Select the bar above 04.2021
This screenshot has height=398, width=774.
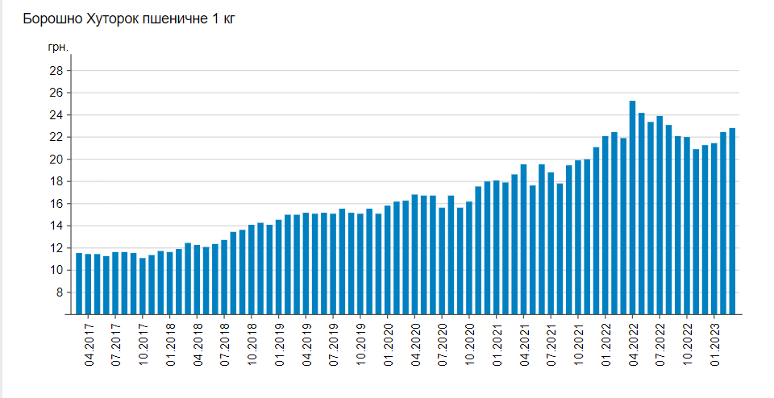click(523, 239)
